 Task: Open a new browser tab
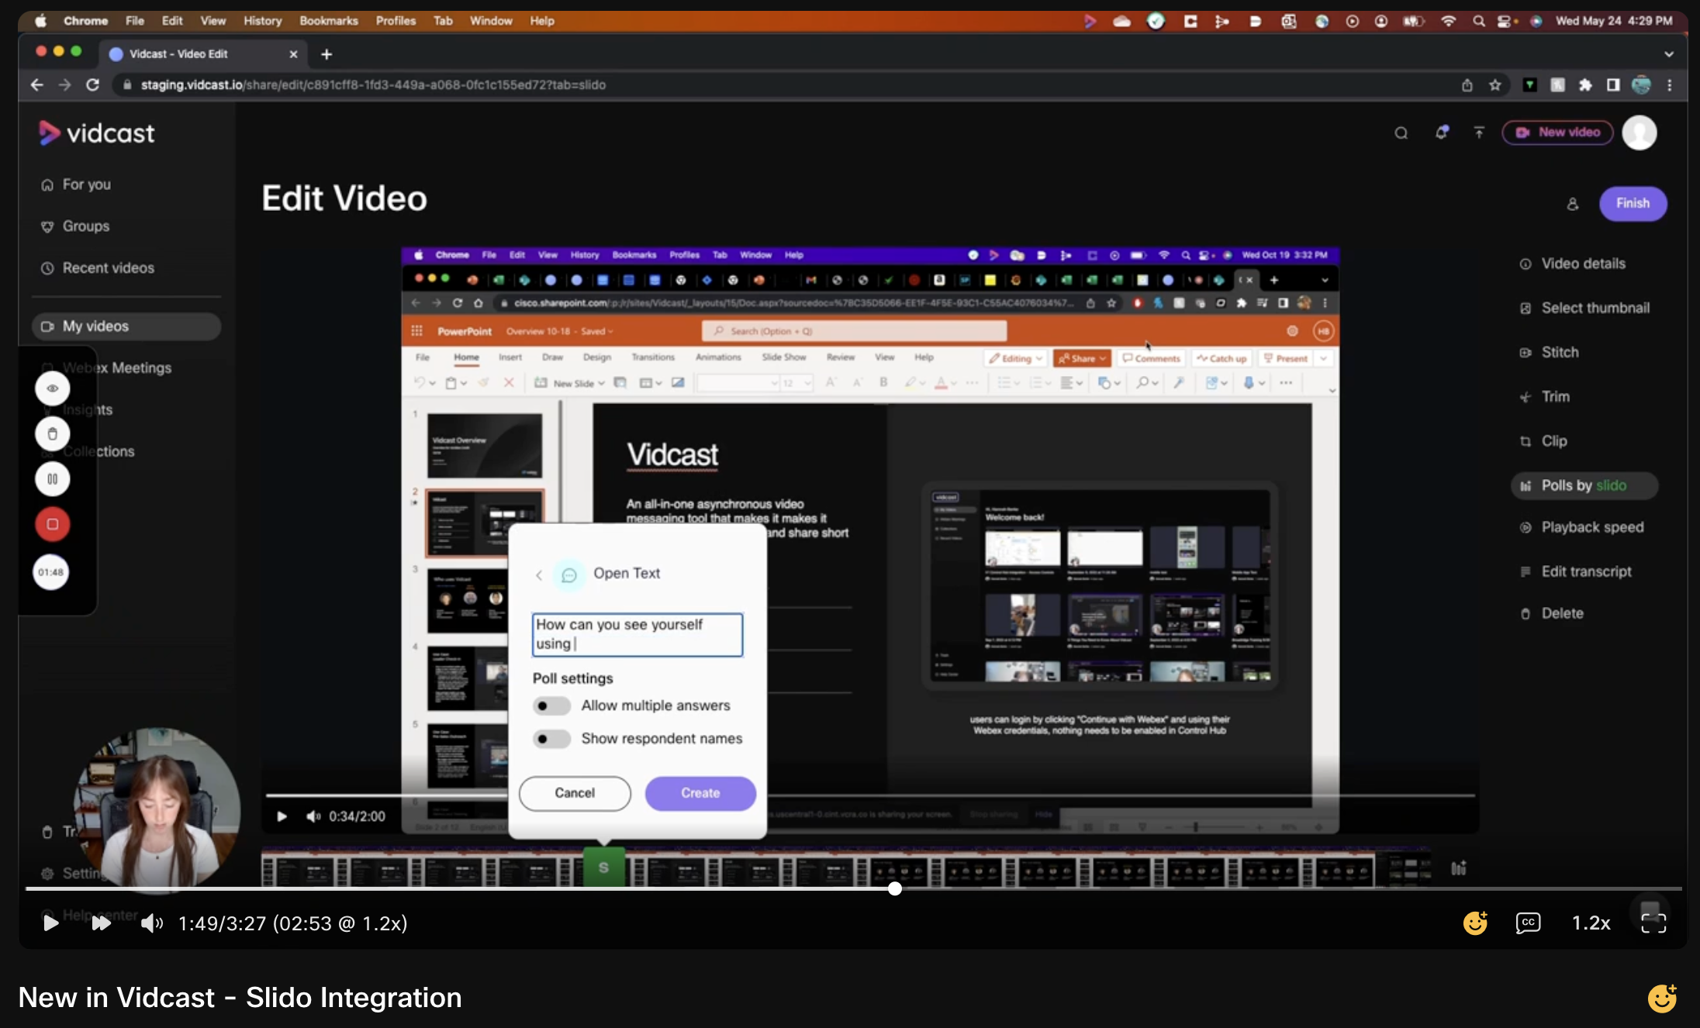[x=327, y=54]
